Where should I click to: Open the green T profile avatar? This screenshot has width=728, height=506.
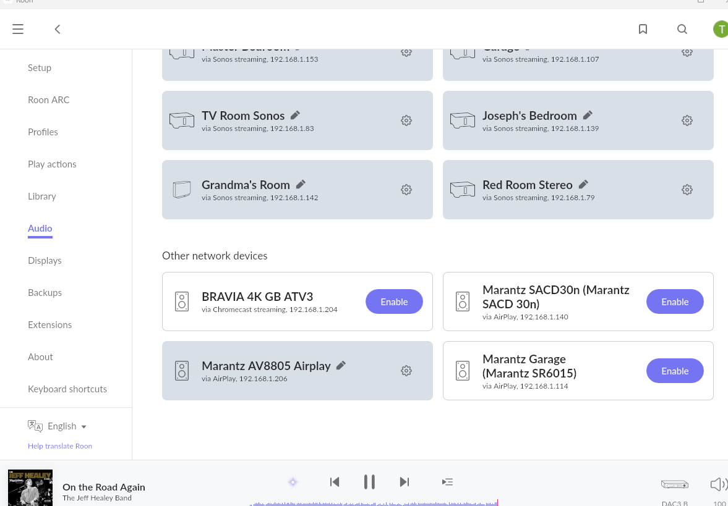click(x=721, y=29)
